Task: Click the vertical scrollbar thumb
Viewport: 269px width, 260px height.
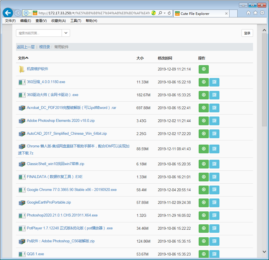Action: pyautogui.click(x=264, y=80)
